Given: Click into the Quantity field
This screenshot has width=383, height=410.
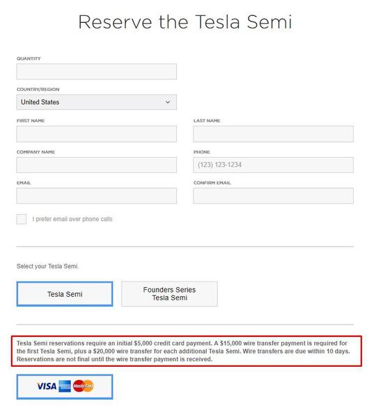Looking at the screenshot, I should point(96,72).
